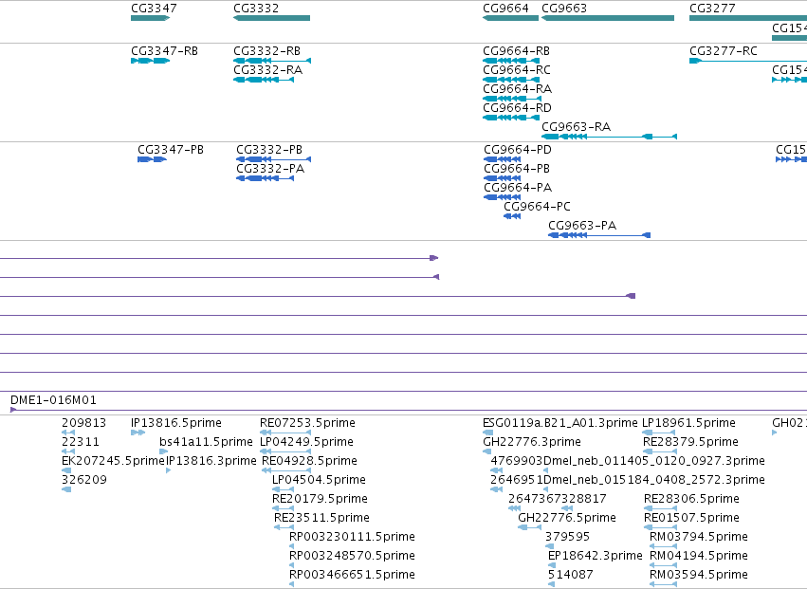Select the Dmel_neb_011405_0120_0927.3prime EST

[546, 470]
